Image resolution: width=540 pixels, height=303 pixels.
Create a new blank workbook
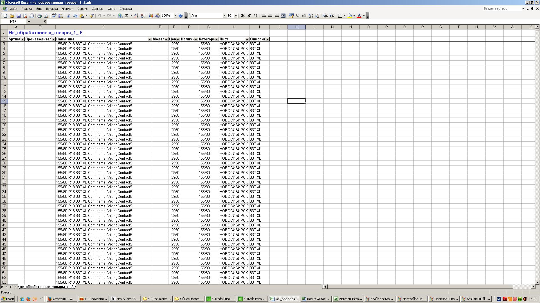[x=5, y=16]
